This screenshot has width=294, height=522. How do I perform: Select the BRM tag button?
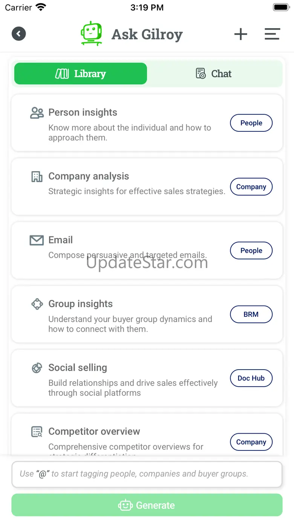(x=251, y=314)
